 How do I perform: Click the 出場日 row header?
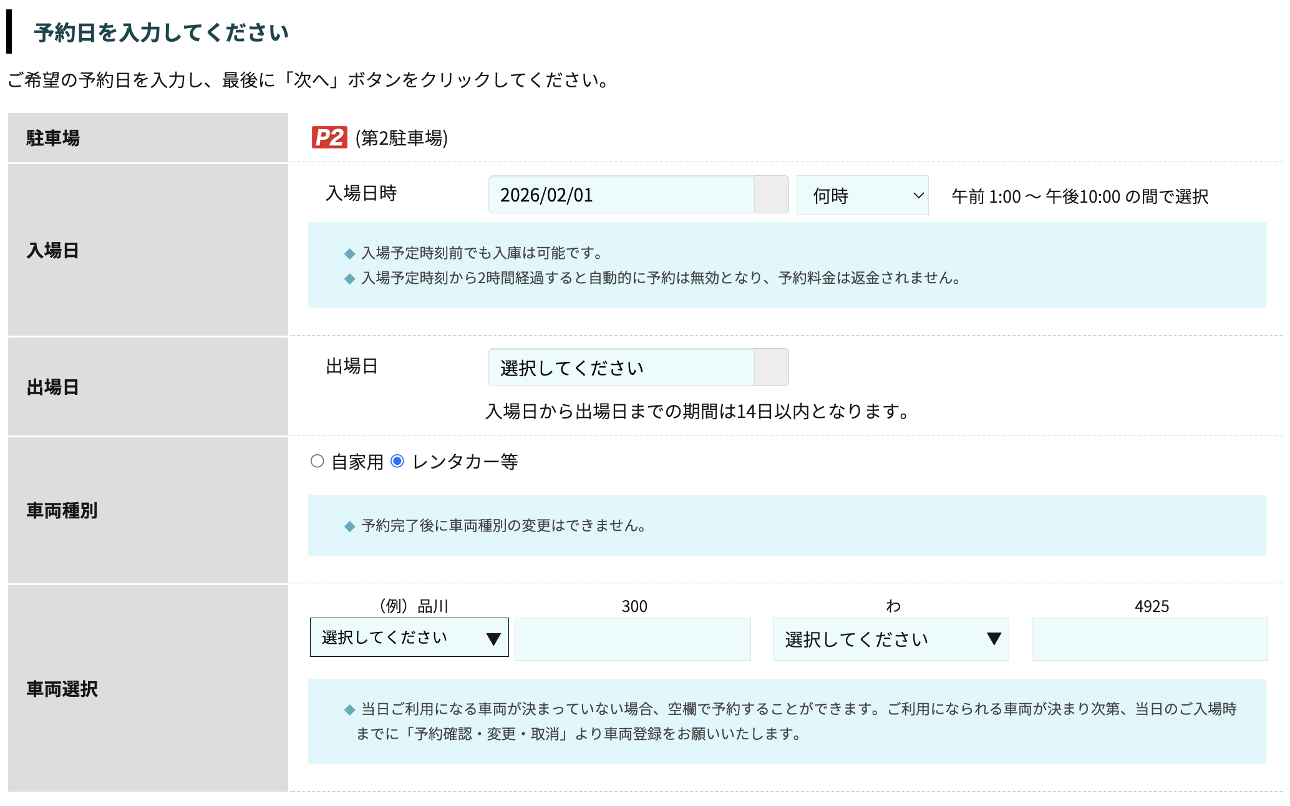[53, 386]
